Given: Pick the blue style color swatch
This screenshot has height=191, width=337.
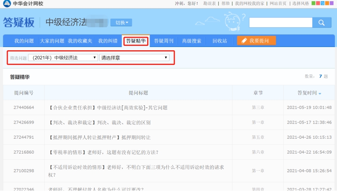Looking at the screenshot, I should pyautogui.click(x=322, y=3).
